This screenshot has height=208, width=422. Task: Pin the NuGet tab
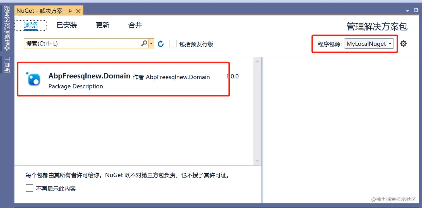coord(69,11)
